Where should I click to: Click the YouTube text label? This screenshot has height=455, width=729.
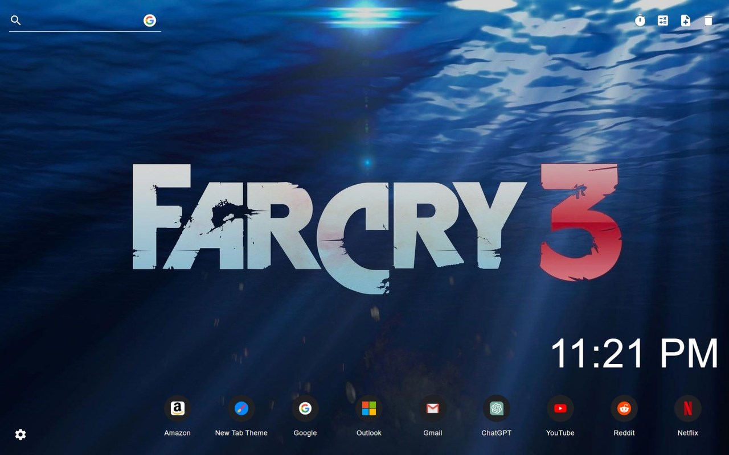560,433
